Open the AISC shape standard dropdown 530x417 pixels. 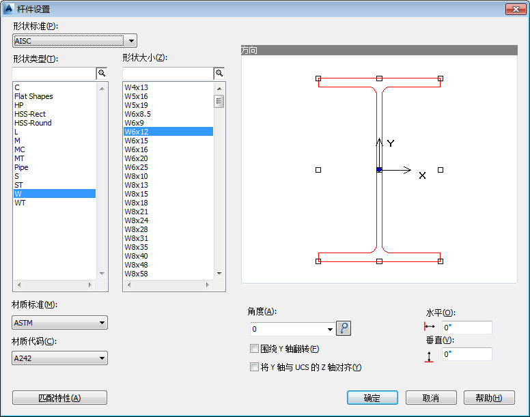pos(74,41)
